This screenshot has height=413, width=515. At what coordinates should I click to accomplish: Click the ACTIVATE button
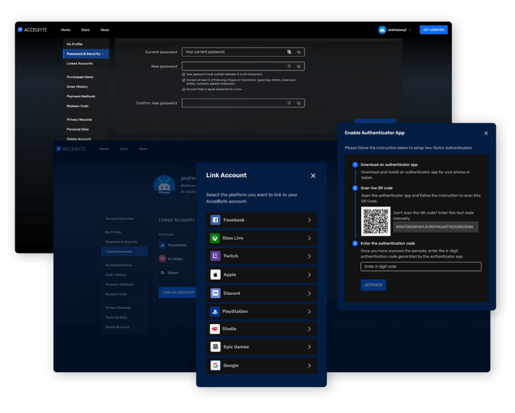(373, 285)
